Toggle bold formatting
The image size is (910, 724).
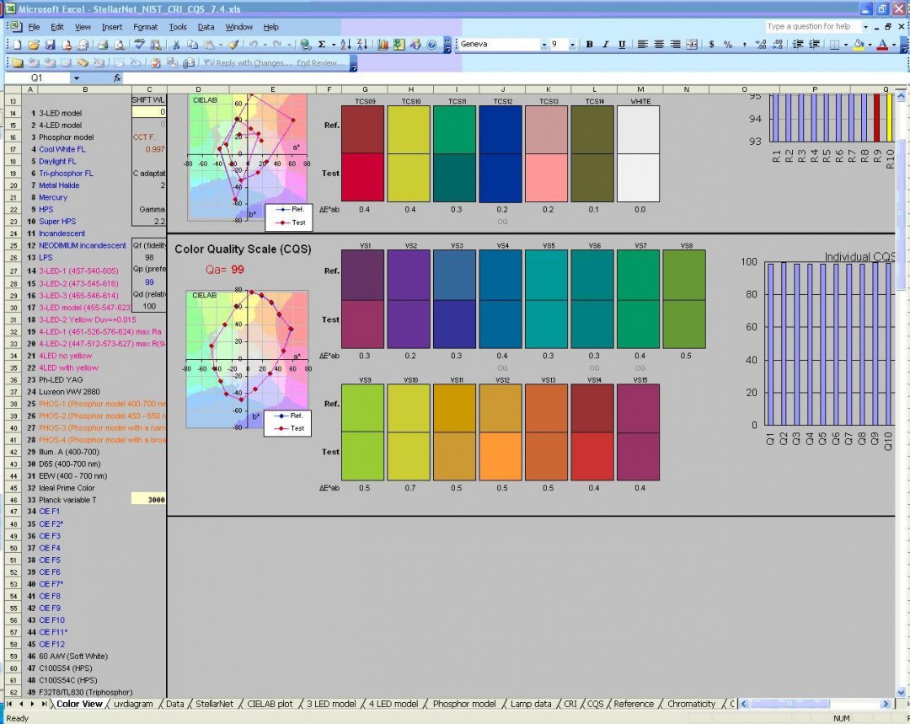point(590,44)
